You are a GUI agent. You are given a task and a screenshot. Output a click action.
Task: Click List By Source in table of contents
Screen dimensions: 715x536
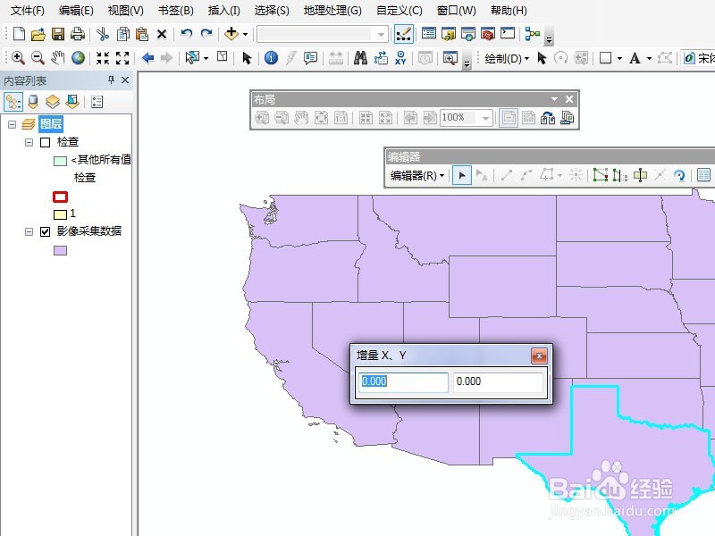pos(33,102)
